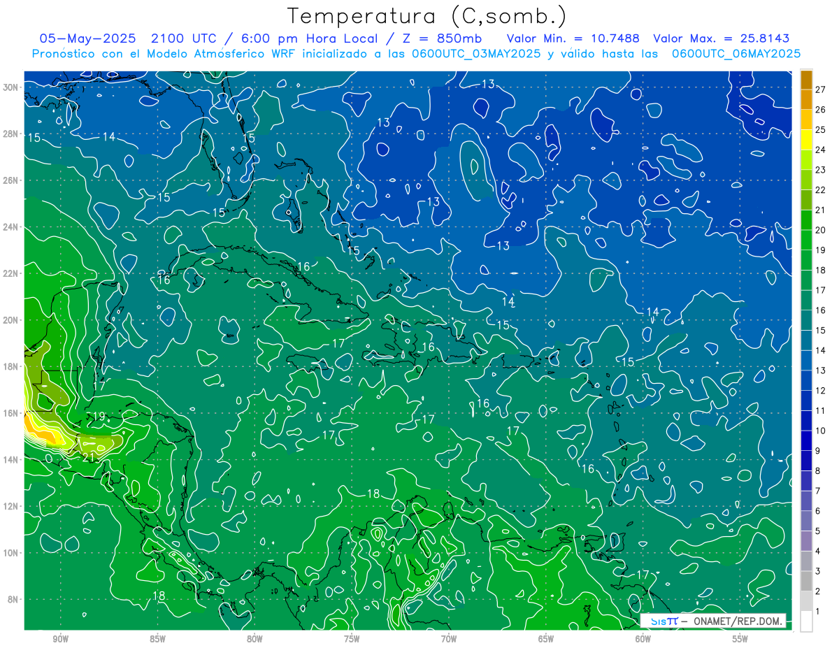Click the "60W" longitude axis label
839x648 pixels.
tap(643, 639)
